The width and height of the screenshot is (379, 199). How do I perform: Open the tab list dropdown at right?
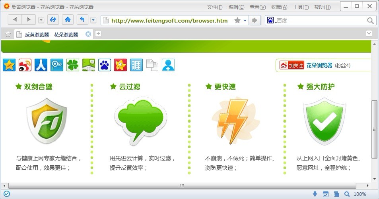click(369, 33)
